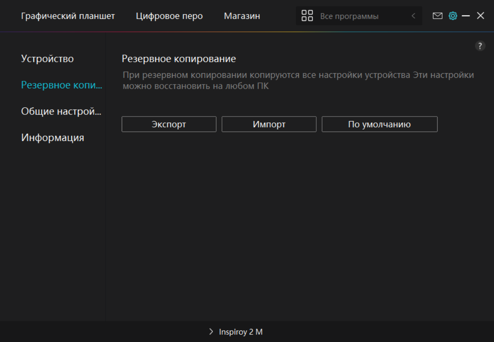Image resolution: width=494 pixels, height=342 pixels.
Task: Click the Inspiroy 2 M device name
Action: click(240, 332)
